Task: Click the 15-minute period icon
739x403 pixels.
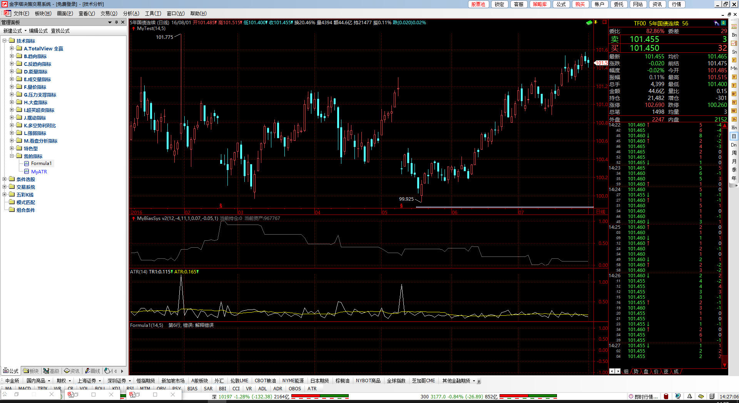Action: point(734,102)
